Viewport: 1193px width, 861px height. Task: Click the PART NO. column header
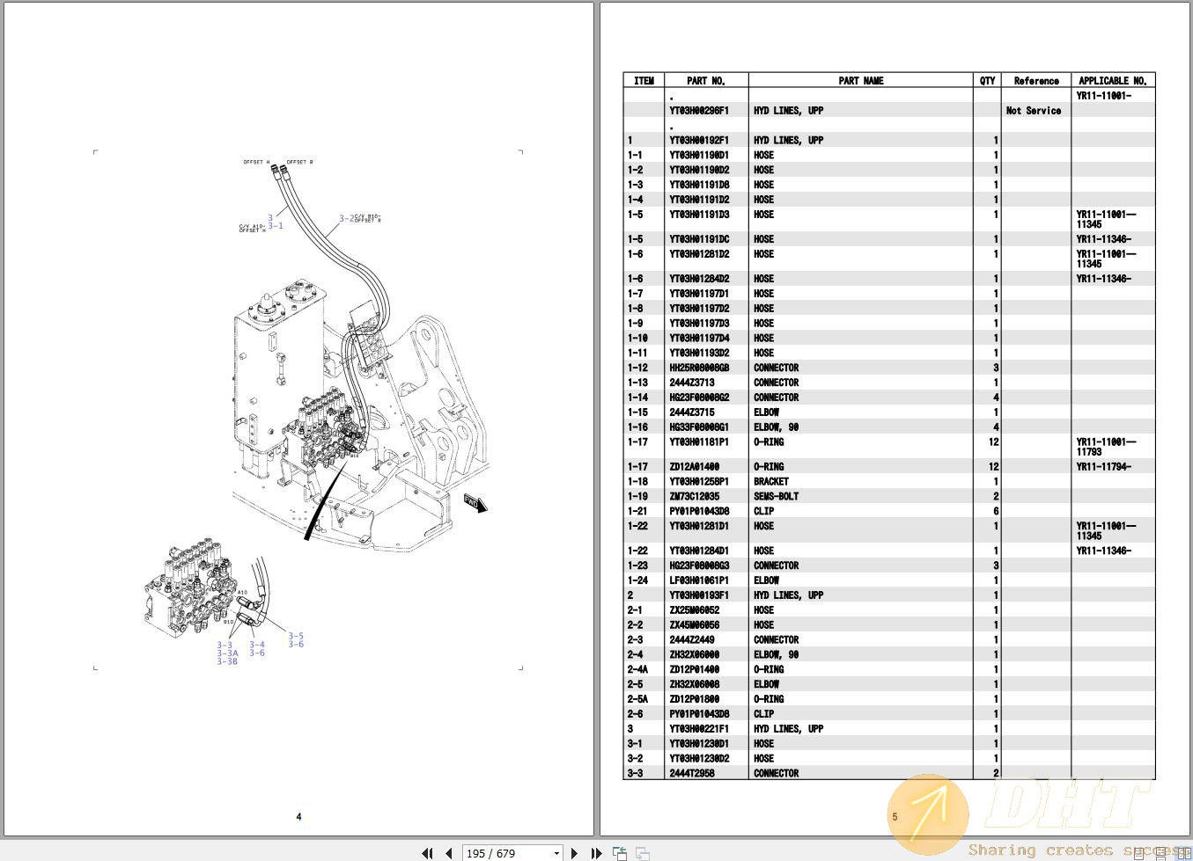click(706, 81)
